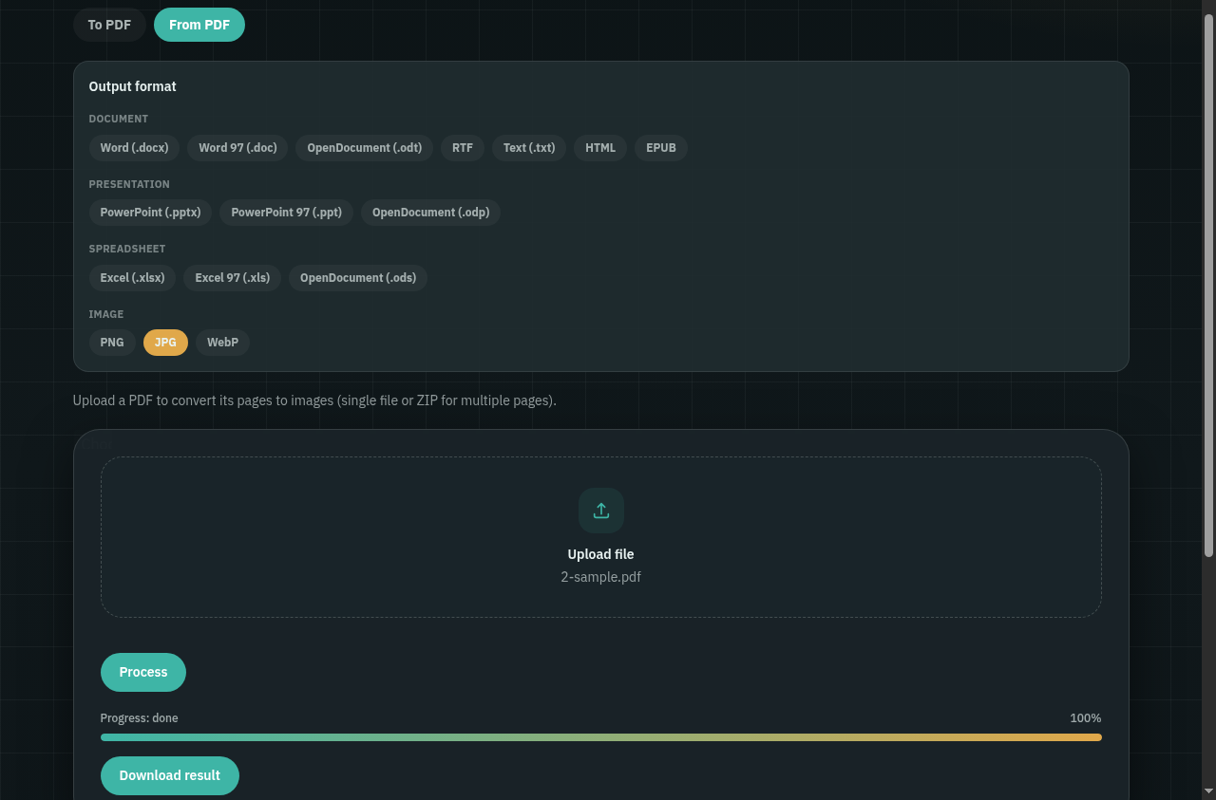Select HTML as output format
Screen dimensions: 1216x800
(x=600, y=148)
